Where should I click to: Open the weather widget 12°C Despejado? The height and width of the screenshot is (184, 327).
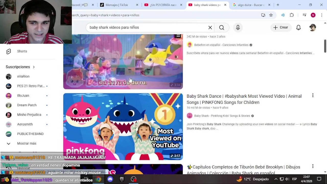pyautogui.click(x=252, y=179)
